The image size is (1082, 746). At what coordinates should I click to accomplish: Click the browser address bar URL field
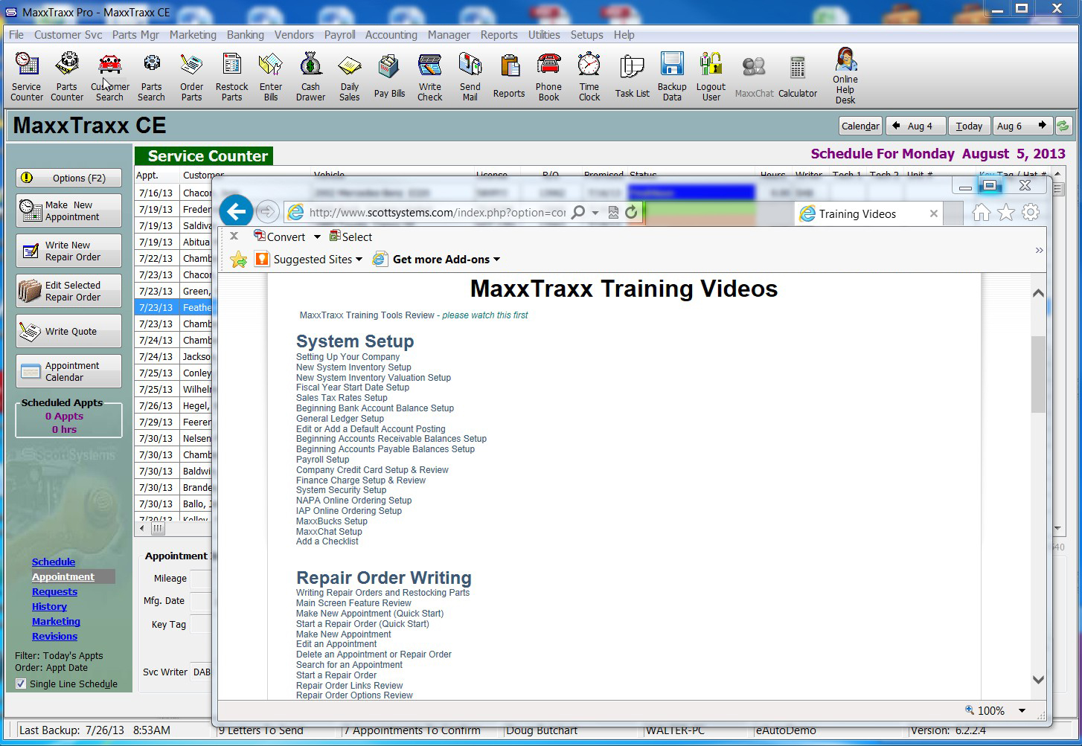click(436, 213)
